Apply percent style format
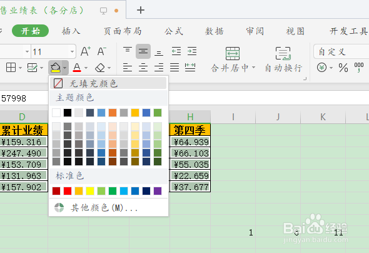Screen dimensions: 369x253 click(343, 68)
